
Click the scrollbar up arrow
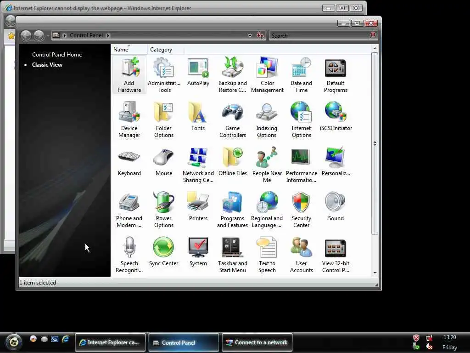point(375,48)
